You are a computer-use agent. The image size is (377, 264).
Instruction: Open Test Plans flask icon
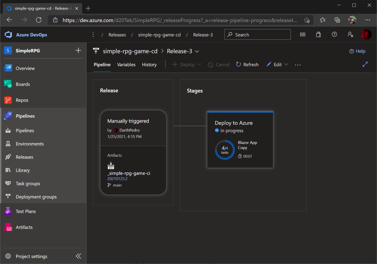point(8,211)
